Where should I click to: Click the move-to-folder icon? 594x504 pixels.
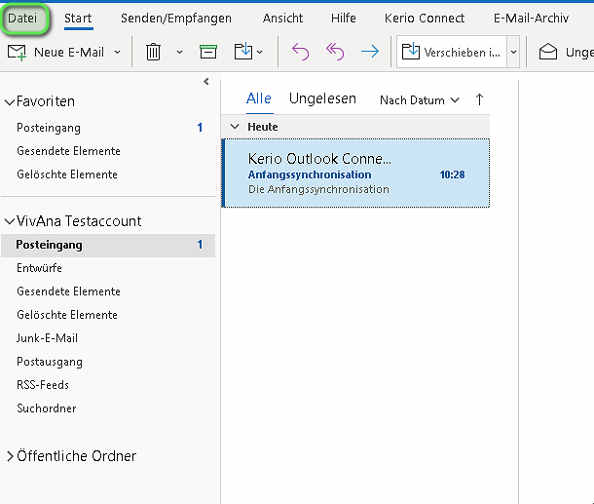(x=242, y=52)
